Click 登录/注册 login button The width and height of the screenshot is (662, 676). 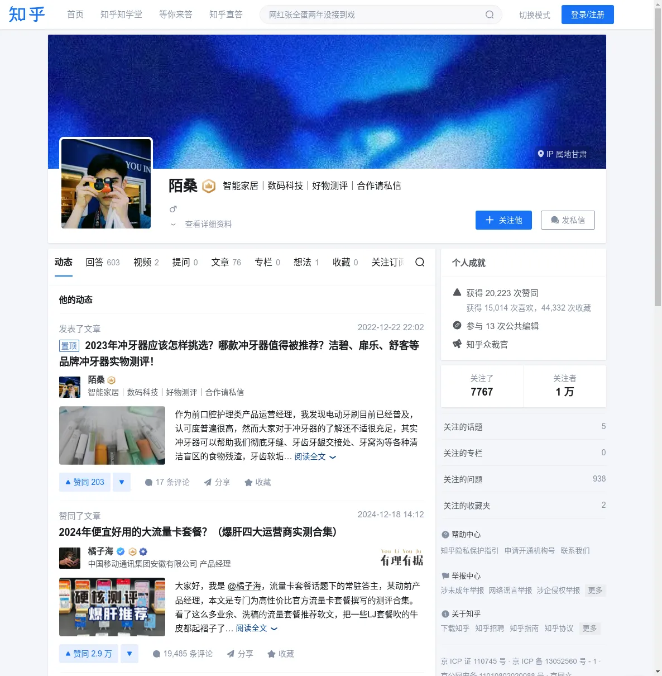pos(588,15)
